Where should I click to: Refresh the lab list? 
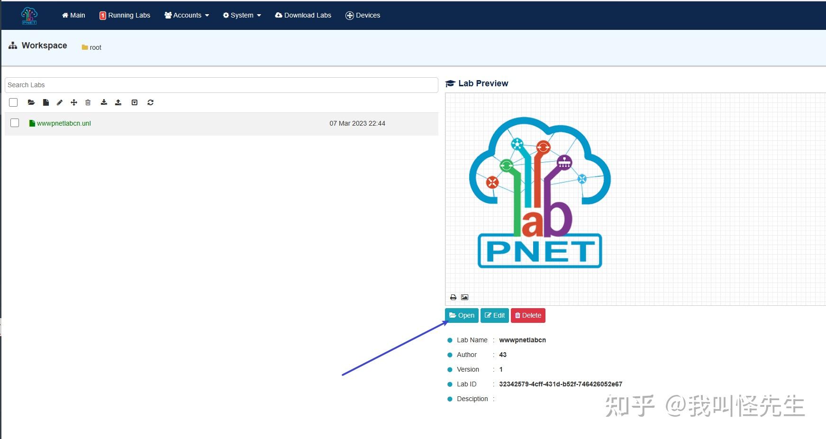click(150, 102)
